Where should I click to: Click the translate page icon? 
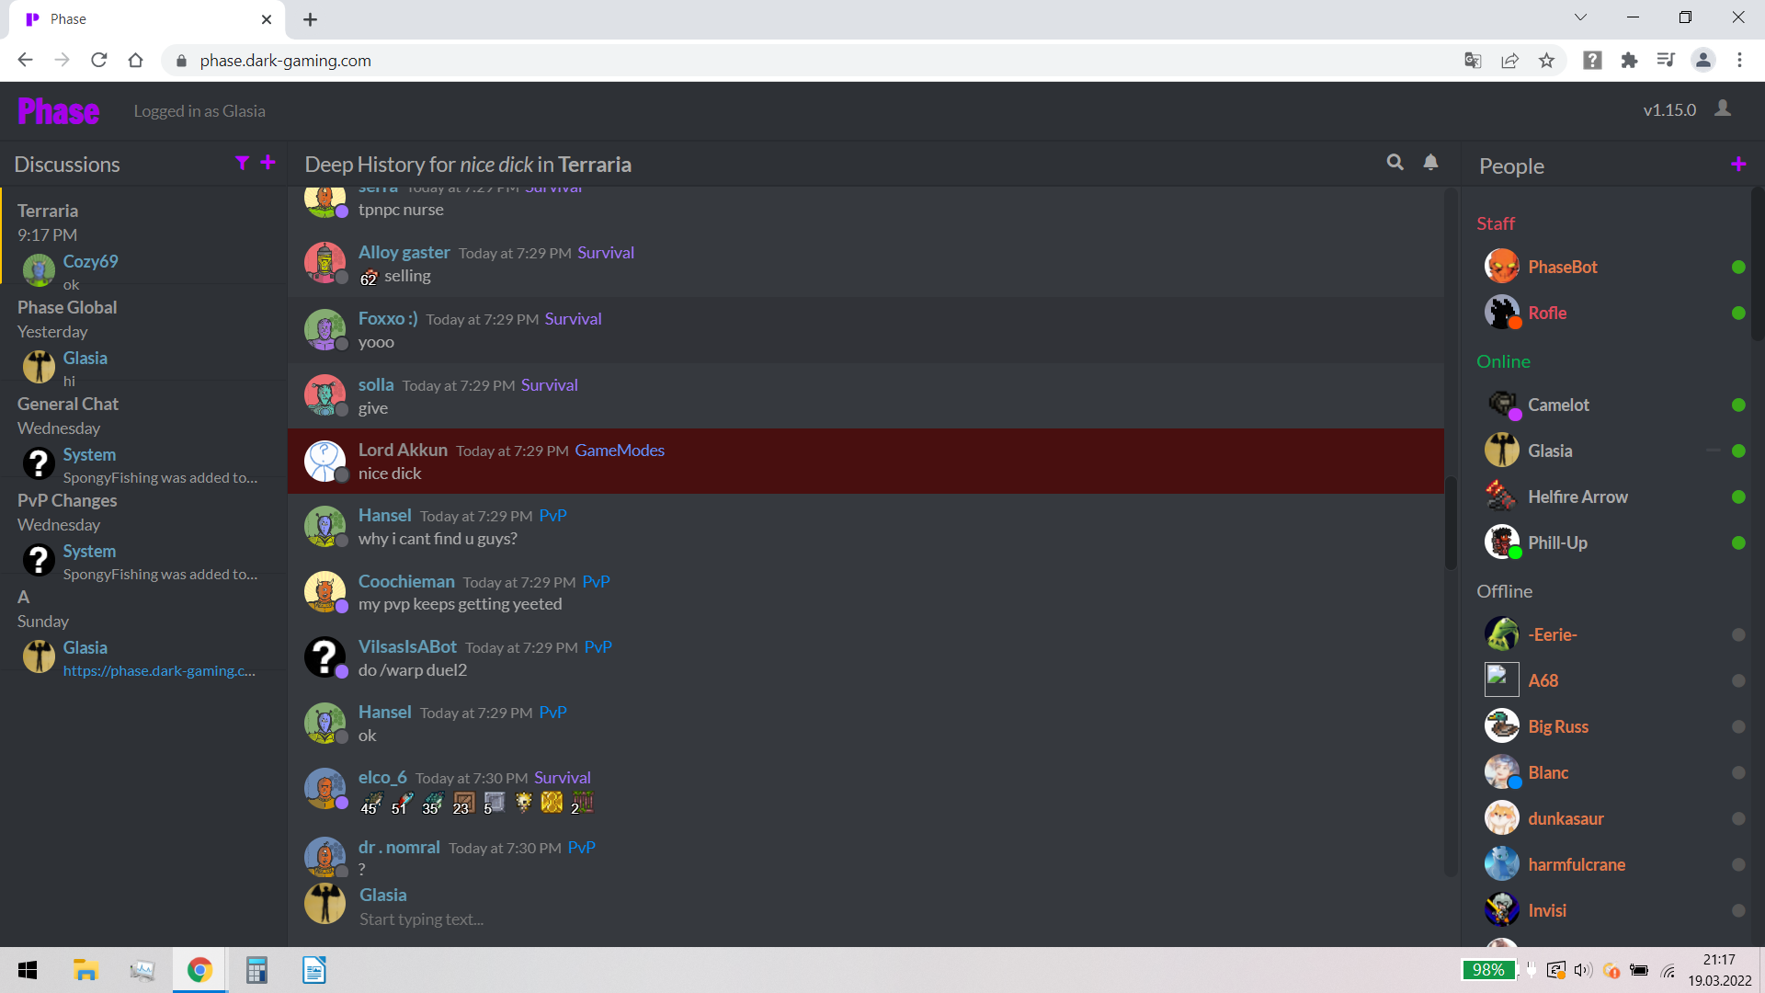pyautogui.click(x=1473, y=61)
